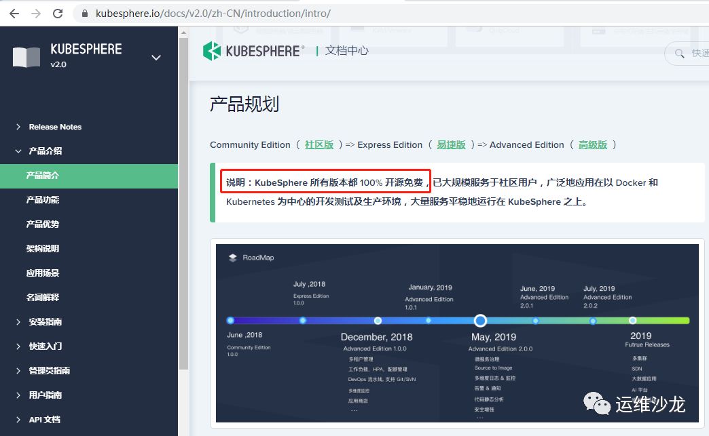This screenshot has width=709, height=436.
Task: Click the RoadMap roadmap image
Action: pyautogui.click(x=457, y=333)
